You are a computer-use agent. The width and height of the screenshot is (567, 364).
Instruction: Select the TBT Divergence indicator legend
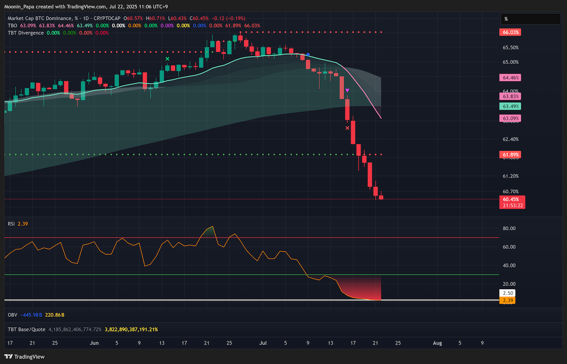coord(26,33)
